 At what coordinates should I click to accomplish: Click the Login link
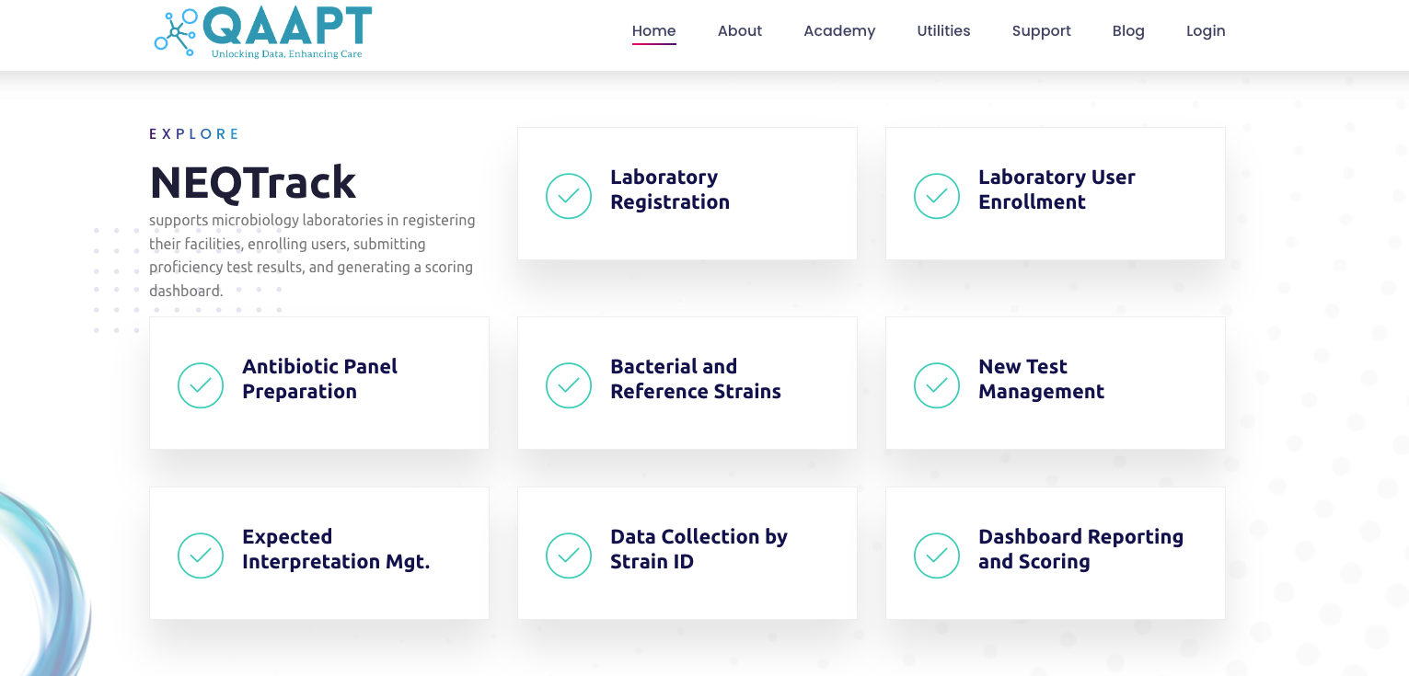tap(1206, 31)
